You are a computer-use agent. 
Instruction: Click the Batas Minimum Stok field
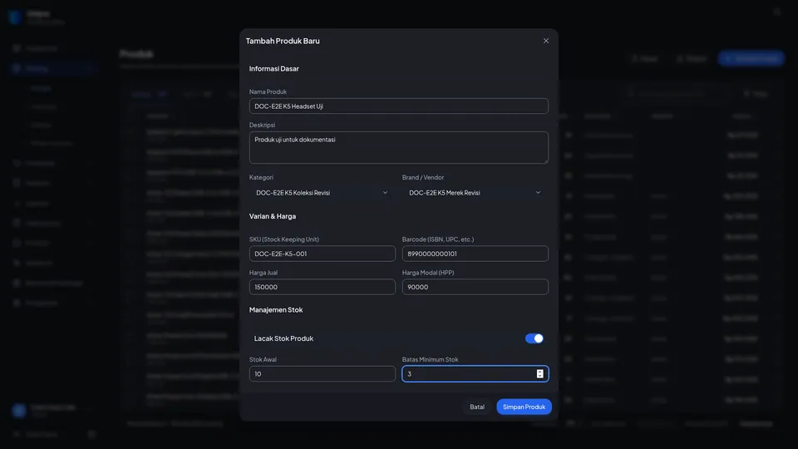(x=475, y=373)
